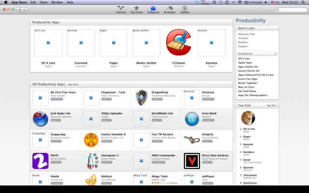309x193 pixels.
Task: Open Link Radar Lite icon
Action: (41, 119)
